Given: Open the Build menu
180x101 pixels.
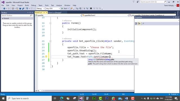Looking at the screenshot, I should (x=27, y=5).
